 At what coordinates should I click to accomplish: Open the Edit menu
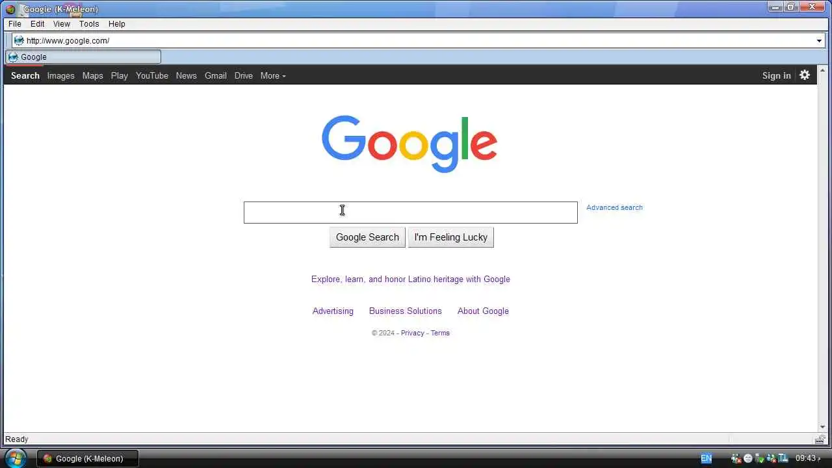tap(38, 24)
